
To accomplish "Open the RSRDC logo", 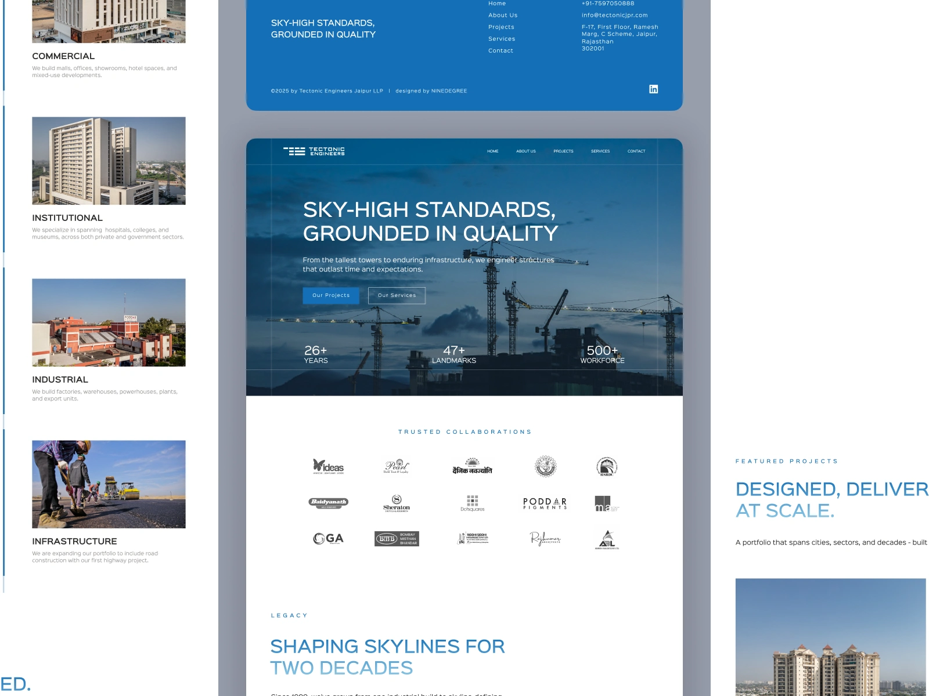I will point(607,466).
